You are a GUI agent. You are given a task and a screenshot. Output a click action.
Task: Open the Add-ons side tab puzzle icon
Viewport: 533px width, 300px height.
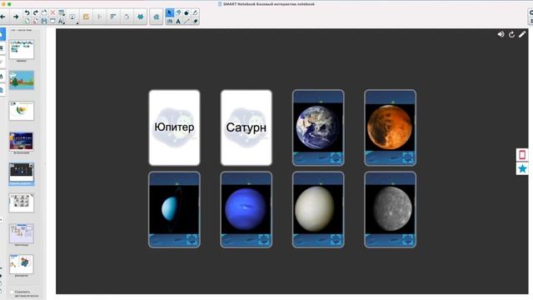(2, 90)
